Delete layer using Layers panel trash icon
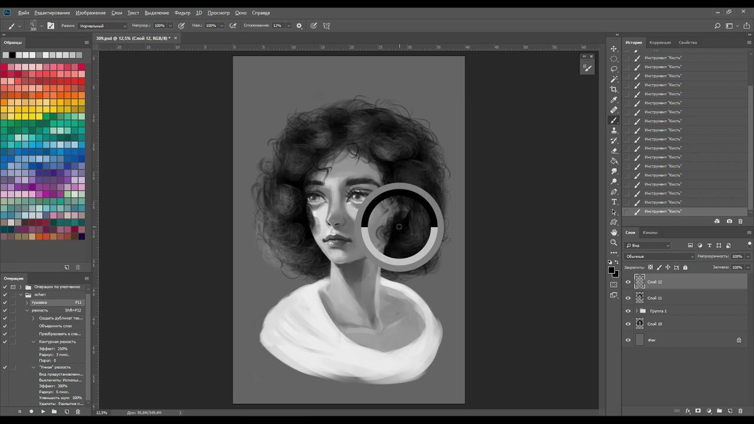This screenshot has height=424, width=754. 740,411
